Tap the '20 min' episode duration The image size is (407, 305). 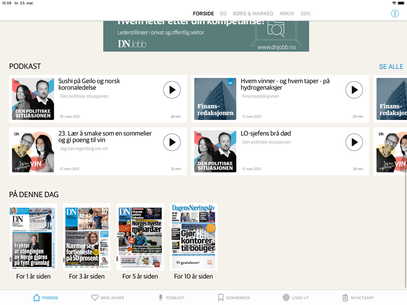click(x=358, y=116)
